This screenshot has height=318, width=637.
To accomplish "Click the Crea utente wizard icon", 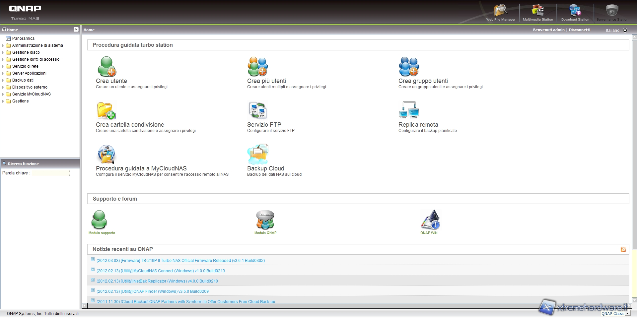I will [x=106, y=67].
